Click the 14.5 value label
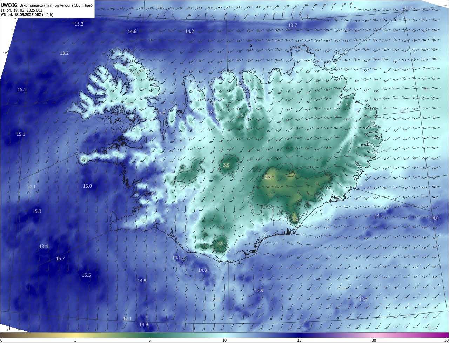Image resolution: width=449 pixels, height=343 pixels. click(142, 281)
